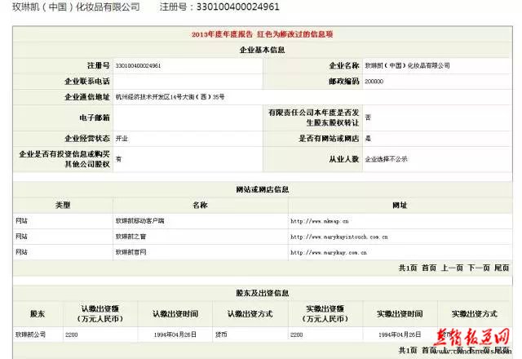Click 共1页 text in website pagination

click(408, 268)
